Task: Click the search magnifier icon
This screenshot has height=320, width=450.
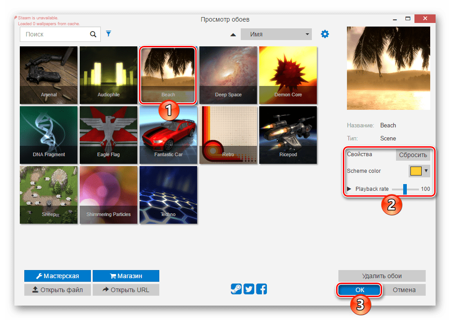Action: pyautogui.click(x=93, y=34)
